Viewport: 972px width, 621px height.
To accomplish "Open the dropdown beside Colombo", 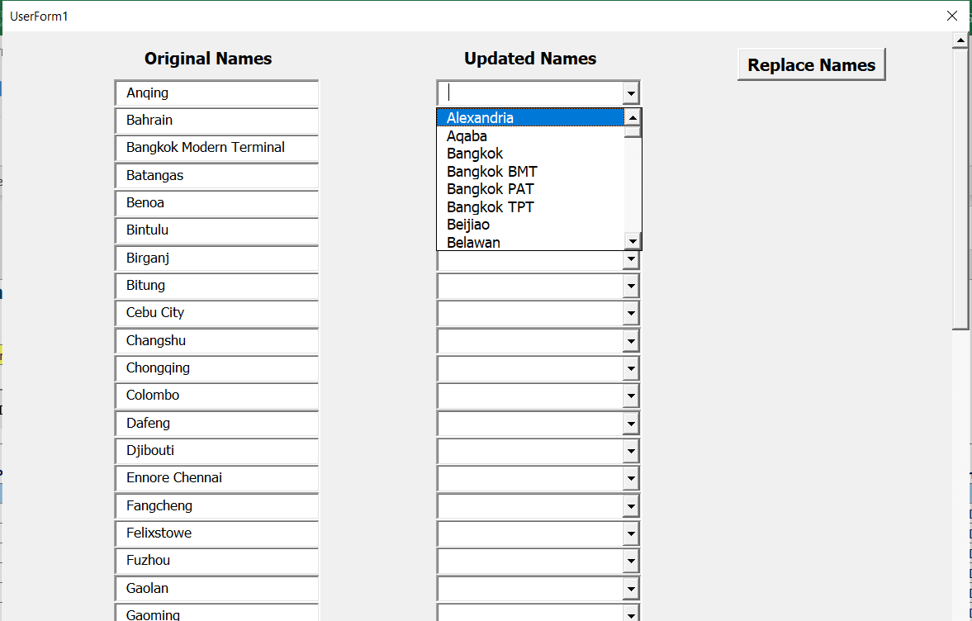I will [630, 396].
